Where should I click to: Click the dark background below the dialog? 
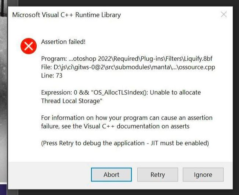(x=128, y=192)
